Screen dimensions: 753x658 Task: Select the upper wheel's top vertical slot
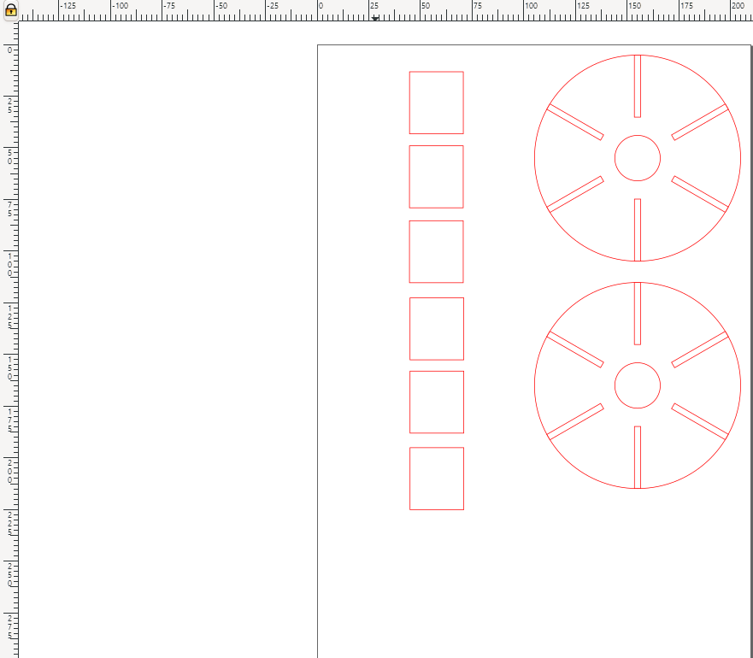[638, 86]
